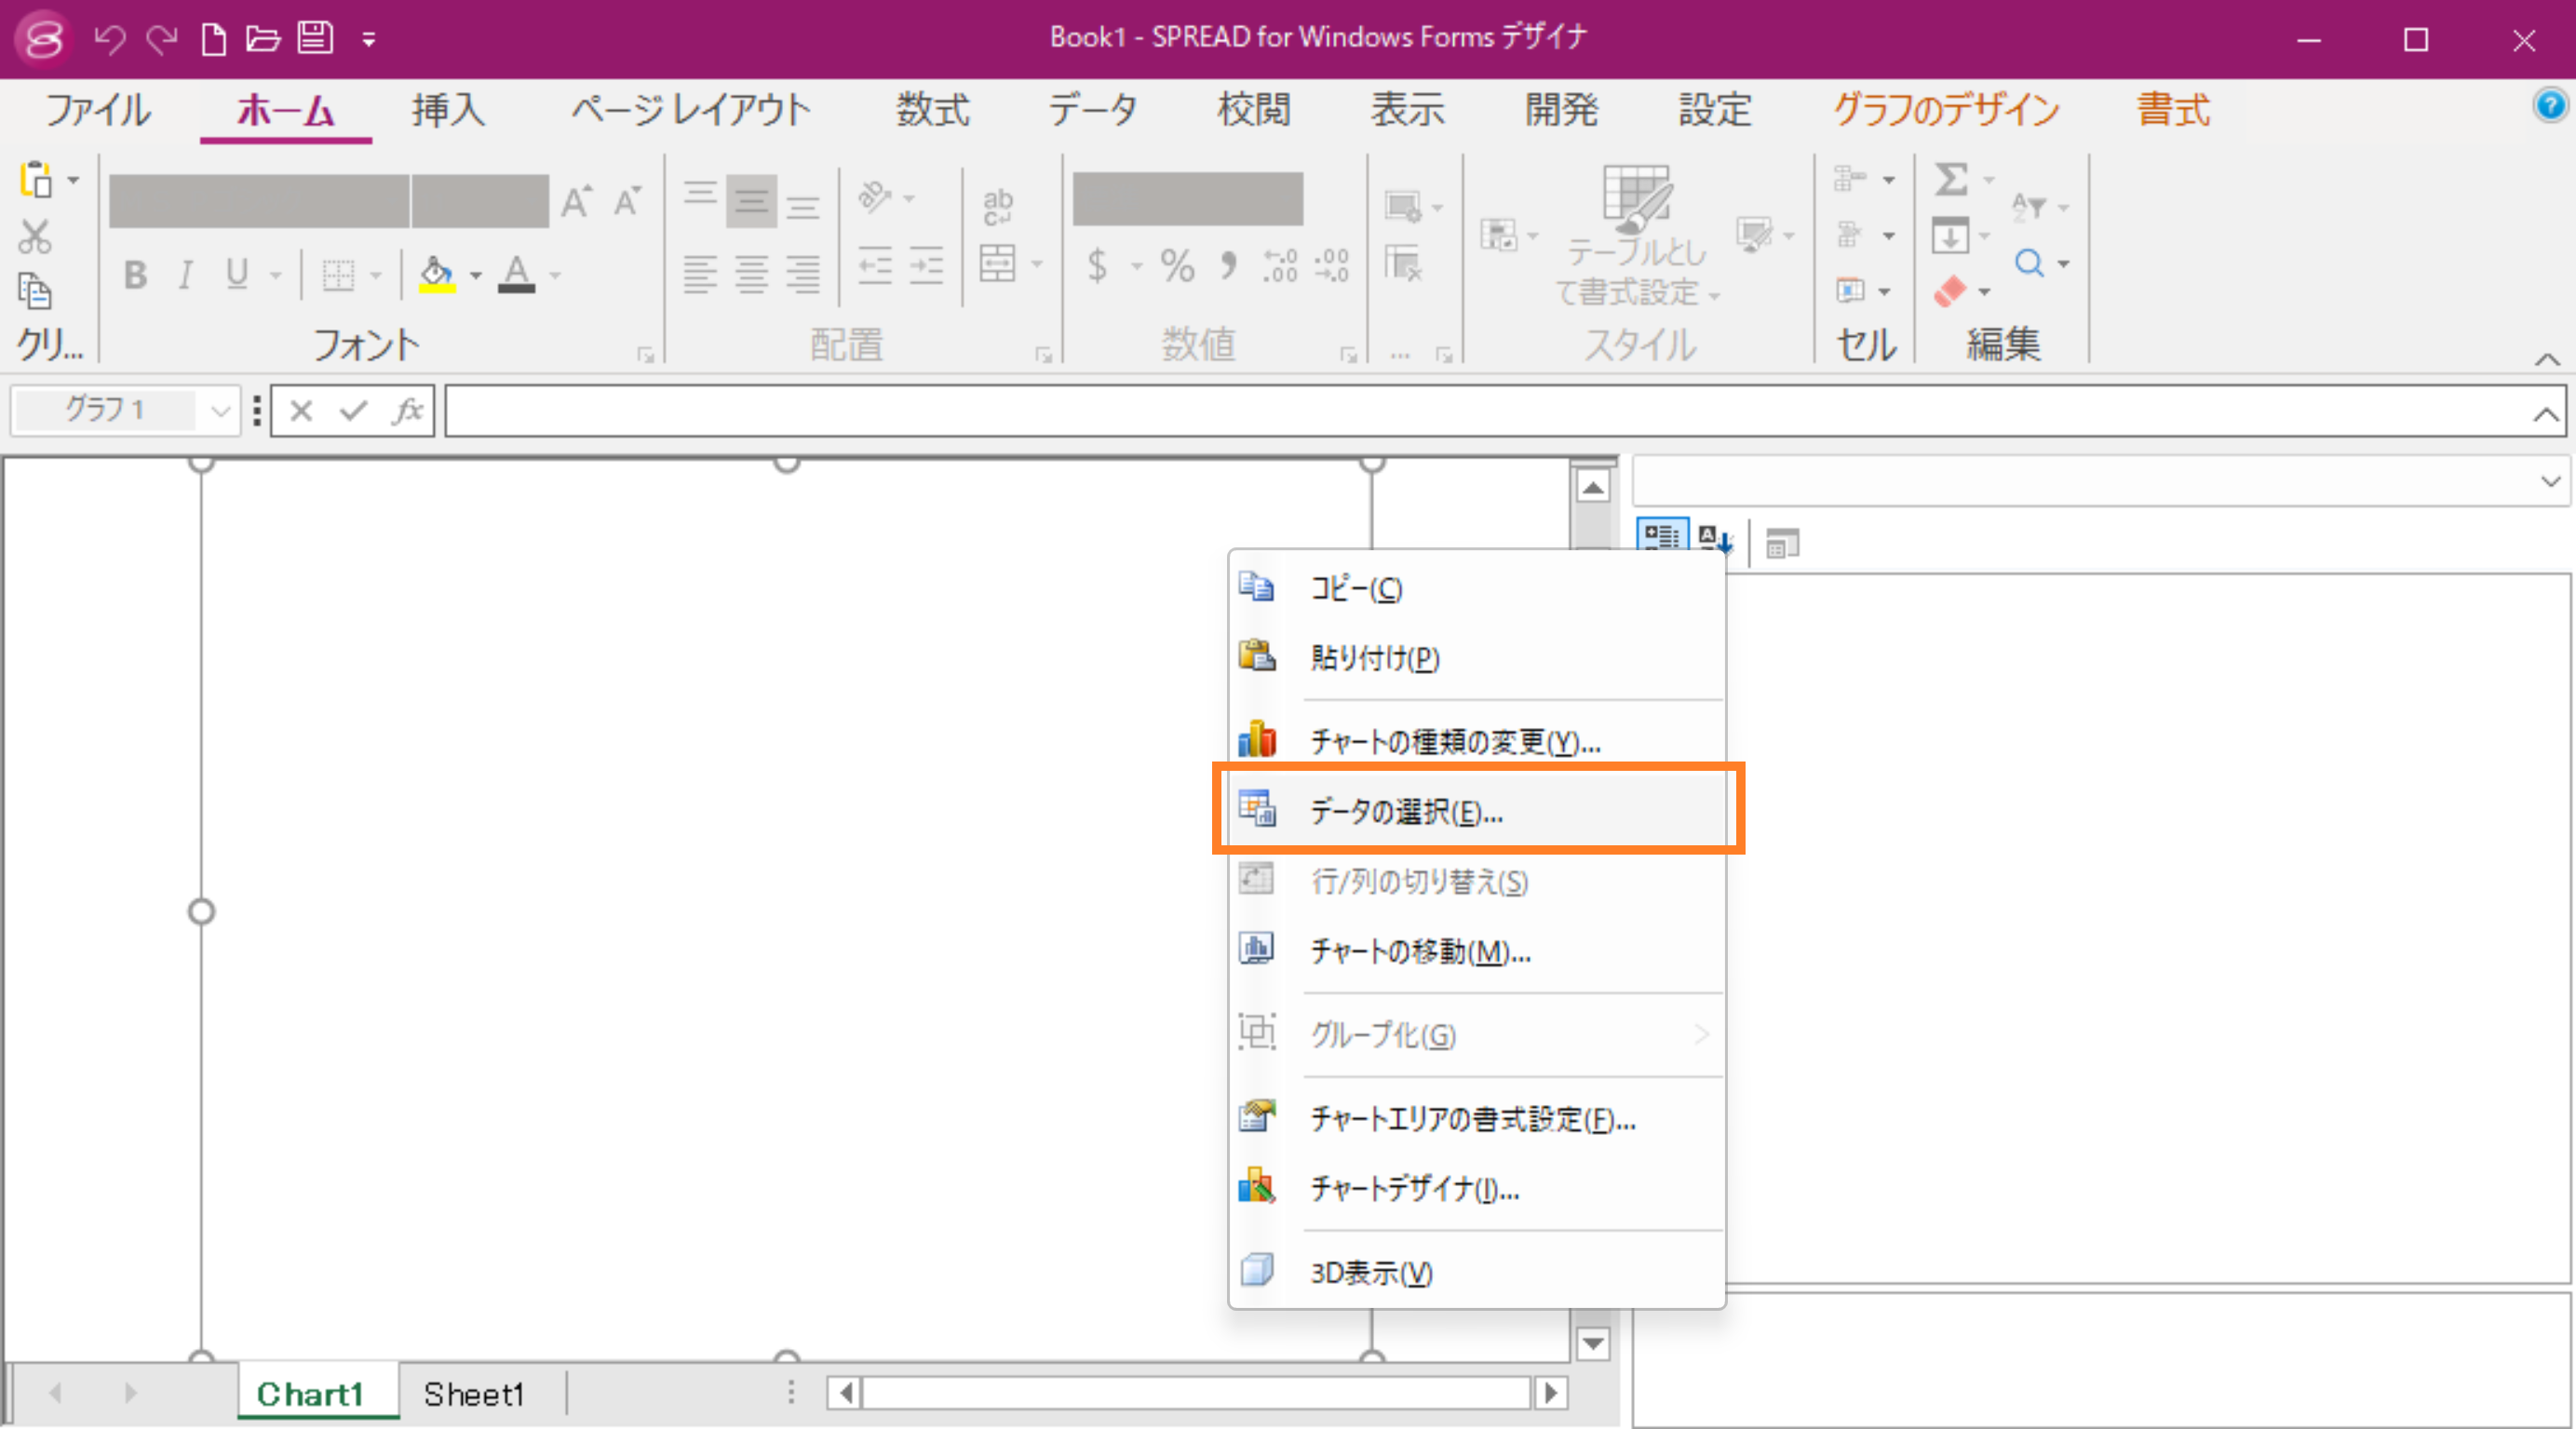
Task: Save the book with the Save icon
Action: 316,38
